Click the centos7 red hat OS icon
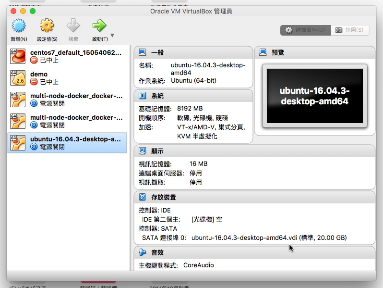383x288 pixels. point(18,56)
